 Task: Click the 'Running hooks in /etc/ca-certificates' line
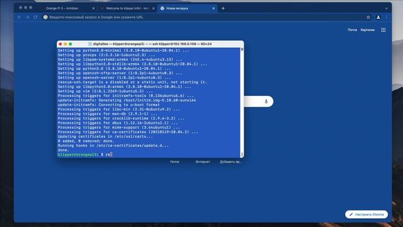[x=113, y=146]
